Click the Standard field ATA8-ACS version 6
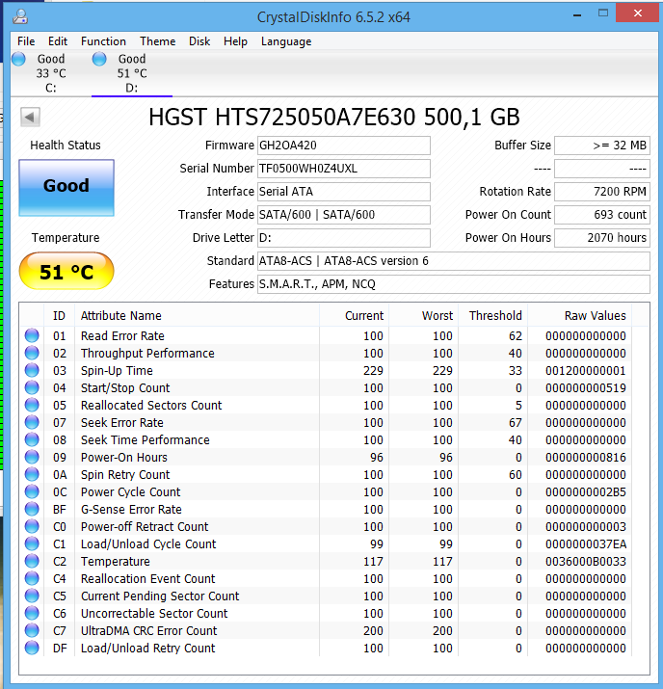663x689 pixels. point(454,261)
